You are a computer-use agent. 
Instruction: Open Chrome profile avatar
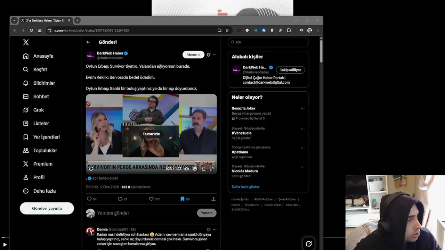pos(310,30)
